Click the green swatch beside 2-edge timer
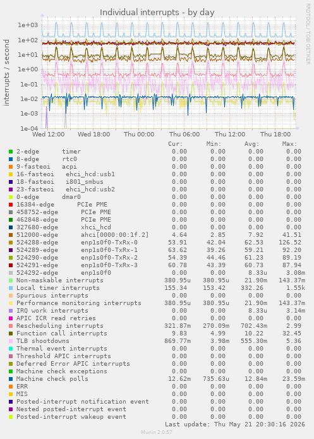This screenshot has width=314, height=439. coord(11,152)
